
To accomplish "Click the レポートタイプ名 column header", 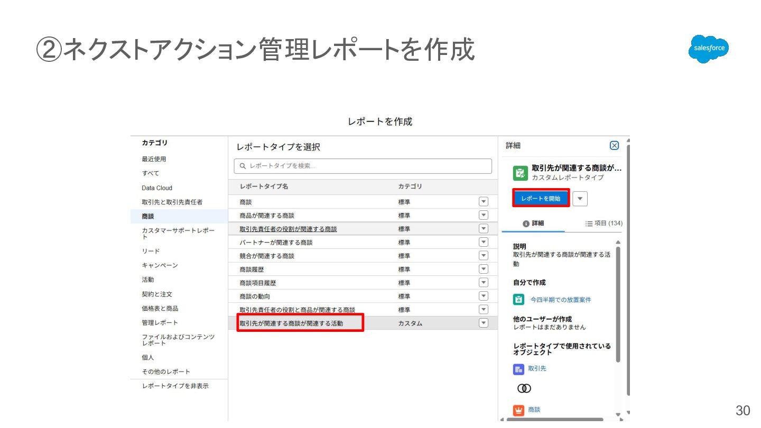I will pos(264,187).
